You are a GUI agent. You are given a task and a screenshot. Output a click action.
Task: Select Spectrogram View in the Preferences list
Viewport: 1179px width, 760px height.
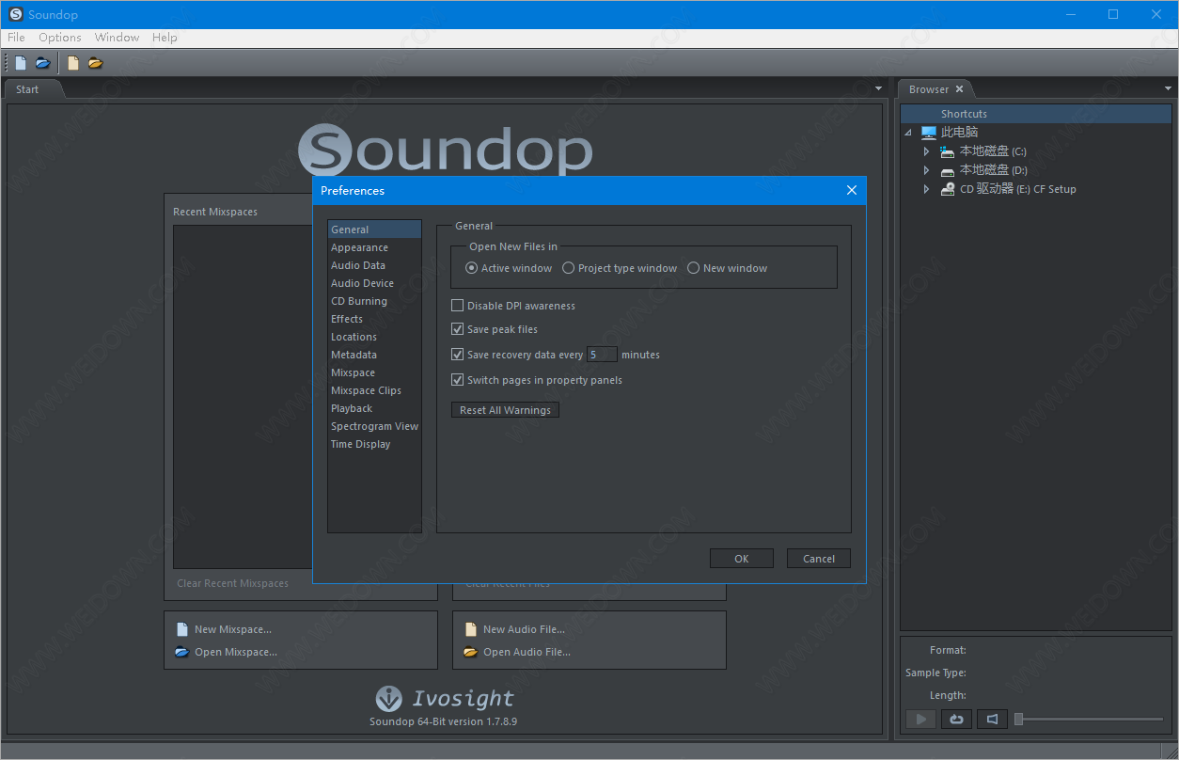(374, 426)
